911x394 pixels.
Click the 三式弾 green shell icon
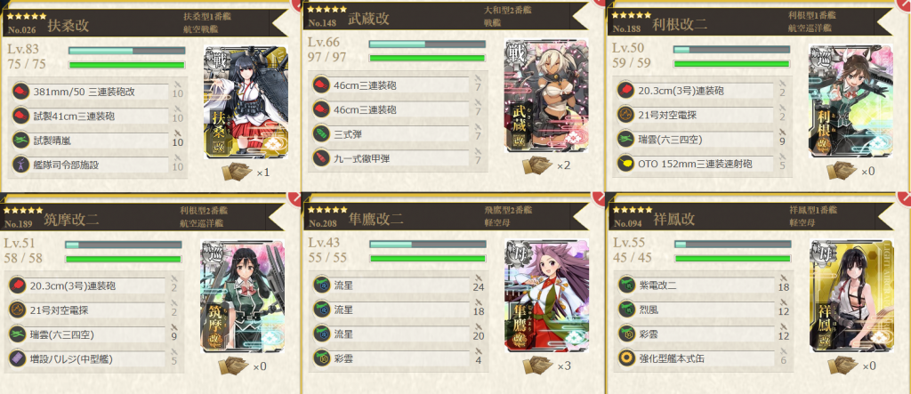321,133
